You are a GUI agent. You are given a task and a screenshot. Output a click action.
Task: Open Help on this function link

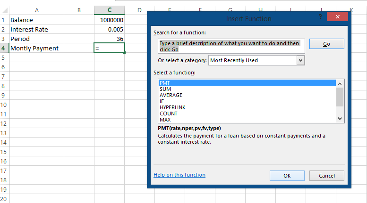tap(179, 175)
